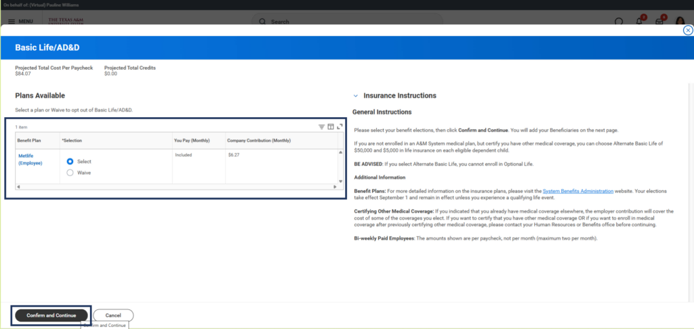Viewport: 694px width, 329px height.
Task: Choose the Select radio option
Action: point(70,161)
